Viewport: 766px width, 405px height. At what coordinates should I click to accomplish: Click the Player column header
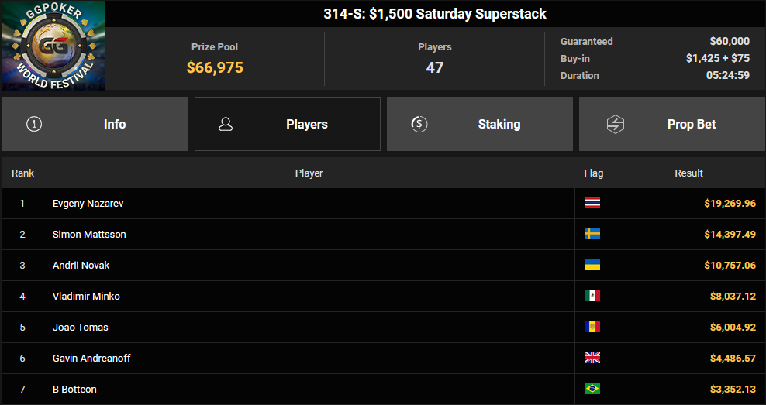[309, 173]
